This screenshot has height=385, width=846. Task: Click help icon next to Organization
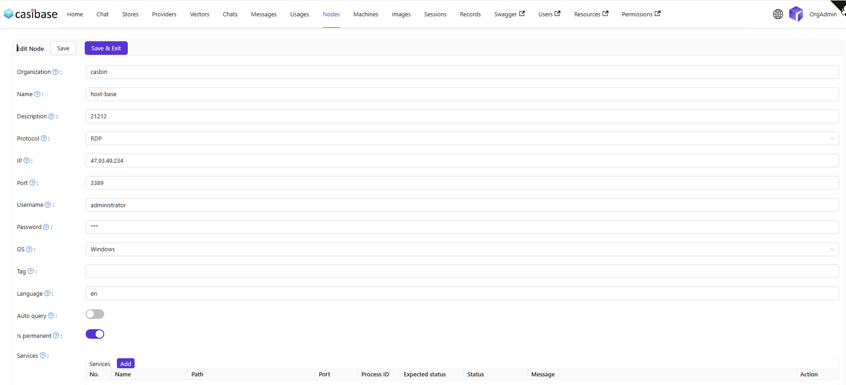pyautogui.click(x=55, y=72)
